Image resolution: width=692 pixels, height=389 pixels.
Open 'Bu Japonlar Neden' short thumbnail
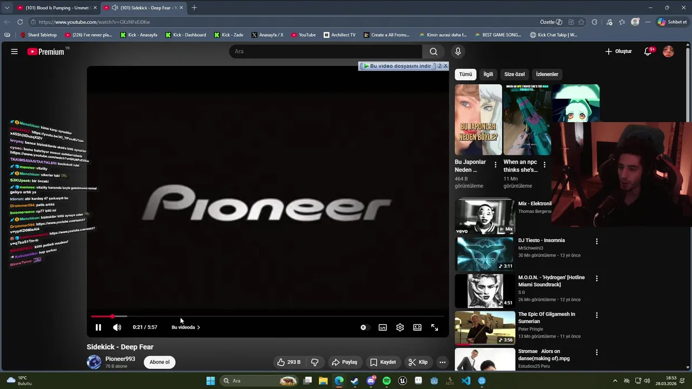click(x=478, y=119)
